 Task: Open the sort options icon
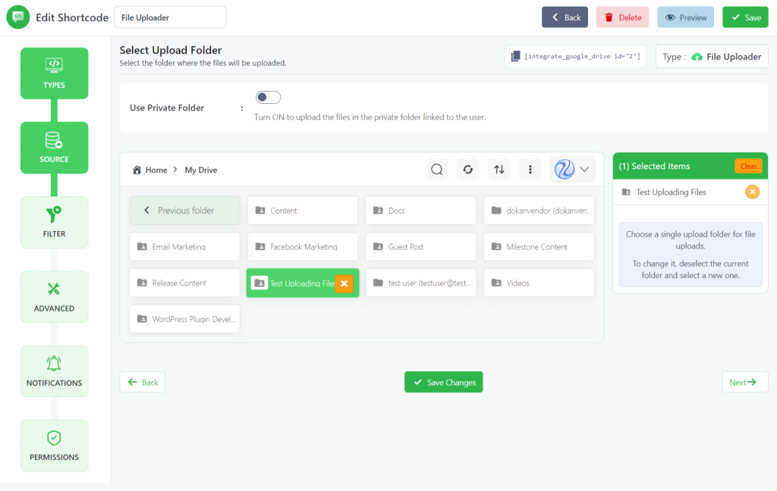(x=499, y=169)
